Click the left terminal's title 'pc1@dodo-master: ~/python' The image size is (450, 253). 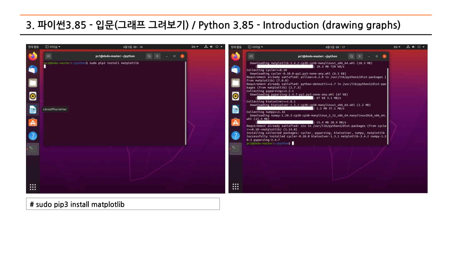115,56
